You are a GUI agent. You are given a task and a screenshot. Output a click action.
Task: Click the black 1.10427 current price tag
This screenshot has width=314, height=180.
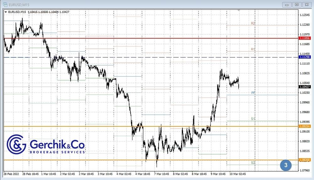(x=305, y=87)
